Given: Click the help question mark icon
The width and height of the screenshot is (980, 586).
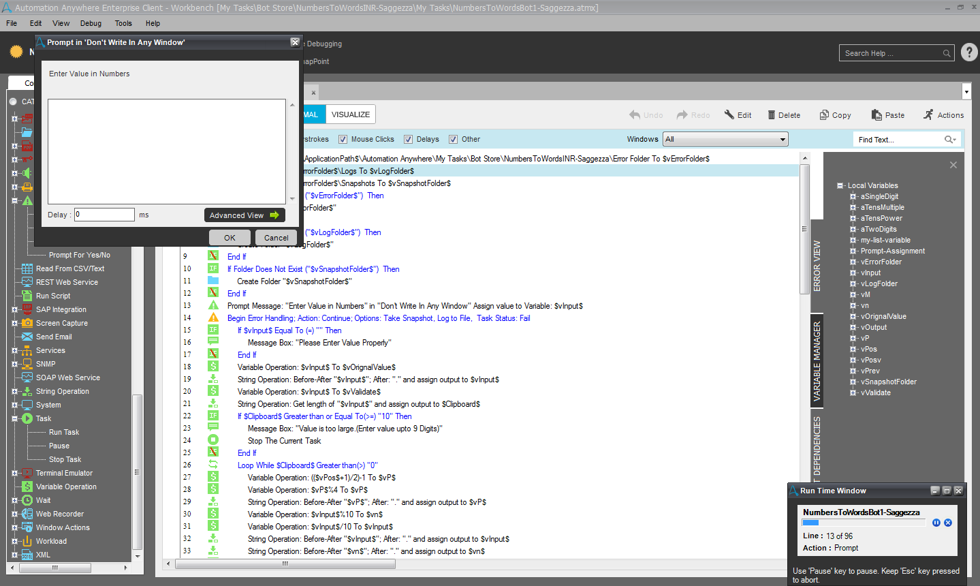Looking at the screenshot, I should click(x=969, y=52).
